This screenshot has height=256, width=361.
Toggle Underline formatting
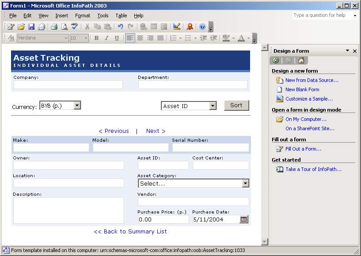(x=117, y=38)
